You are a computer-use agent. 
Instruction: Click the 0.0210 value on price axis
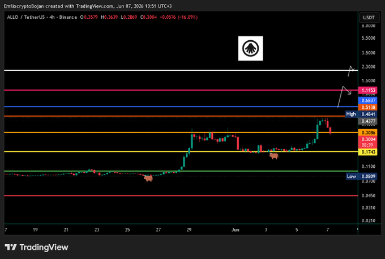(369, 220)
